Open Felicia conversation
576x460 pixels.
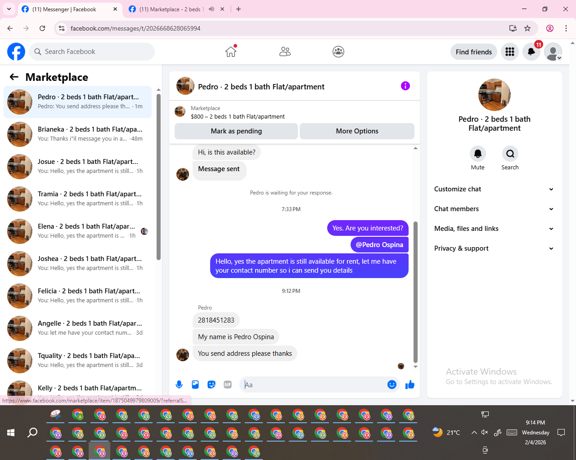click(x=77, y=296)
